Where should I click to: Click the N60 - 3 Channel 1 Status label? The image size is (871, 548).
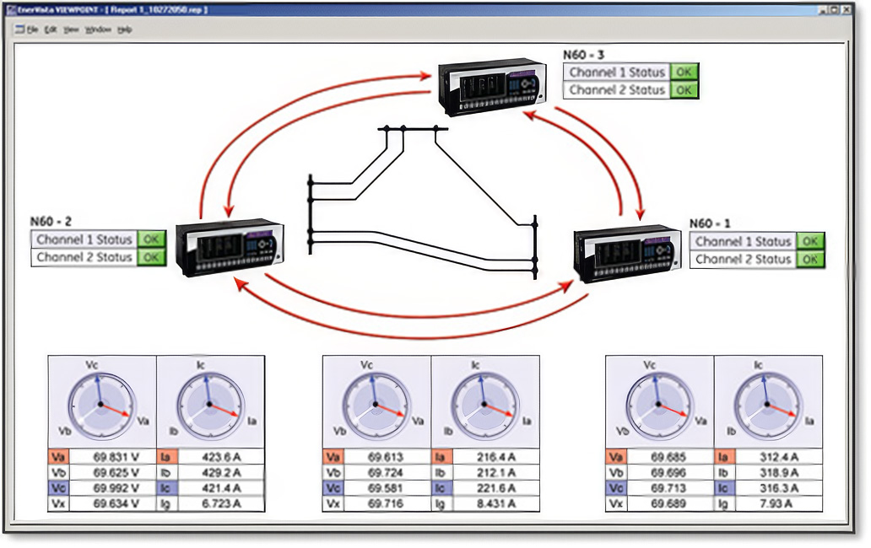[x=617, y=73]
